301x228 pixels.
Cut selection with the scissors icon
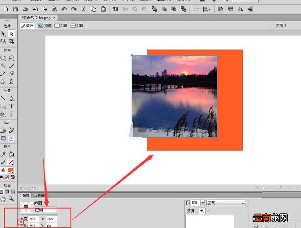83,9
